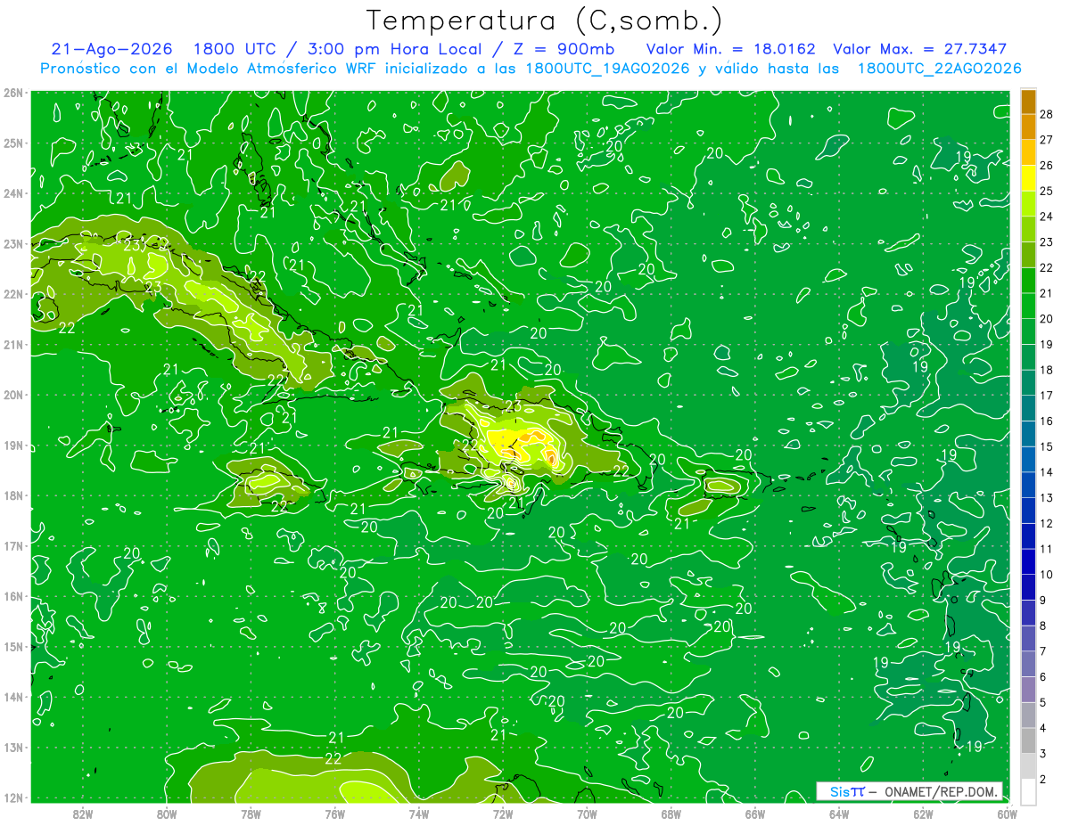Click the latitude label '24N'
Viewport: 1070px width, 826px height.
tap(12, 193)
